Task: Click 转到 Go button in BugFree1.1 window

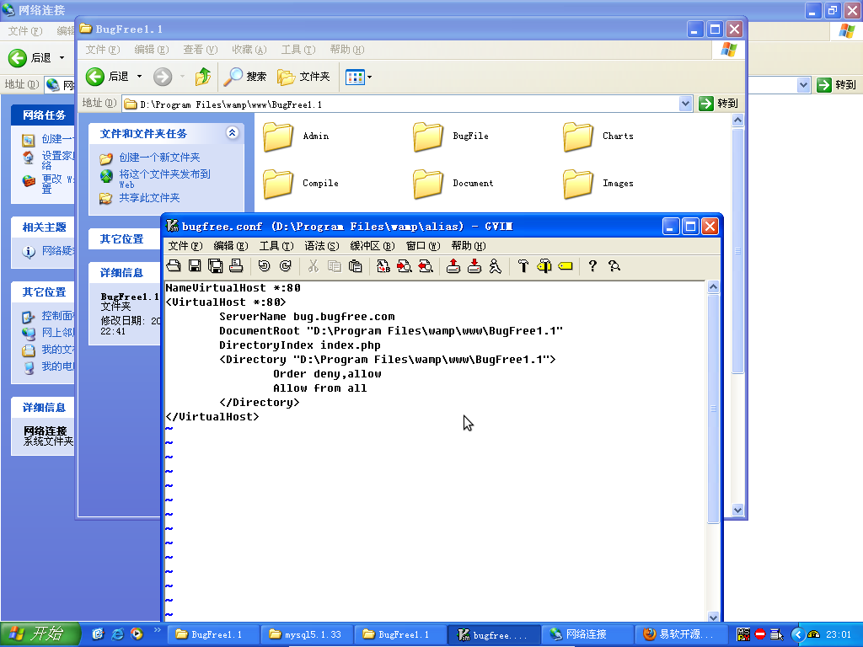Action: (719, 104)
